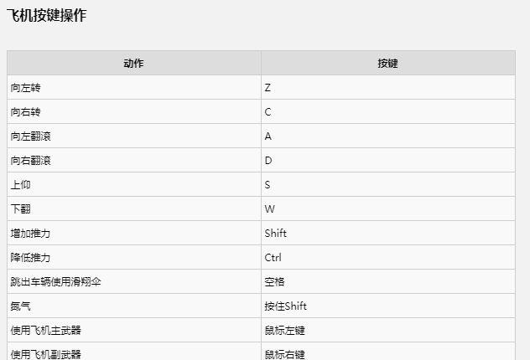The width and height of the screenshot is (530, 360).
Task: Click the 向左翻滚 table cell
Action: (x=29, y=136)
